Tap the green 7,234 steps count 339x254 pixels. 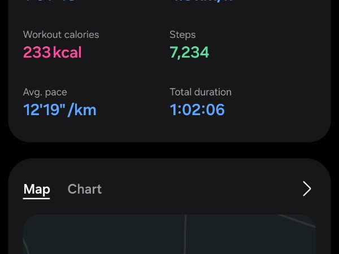coord(189,52)
